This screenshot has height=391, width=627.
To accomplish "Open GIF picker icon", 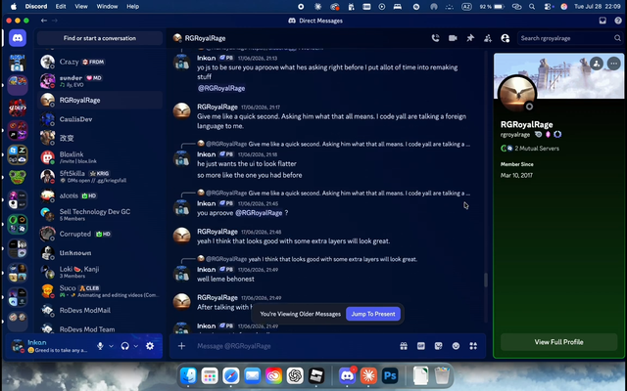I will point(421,346).
